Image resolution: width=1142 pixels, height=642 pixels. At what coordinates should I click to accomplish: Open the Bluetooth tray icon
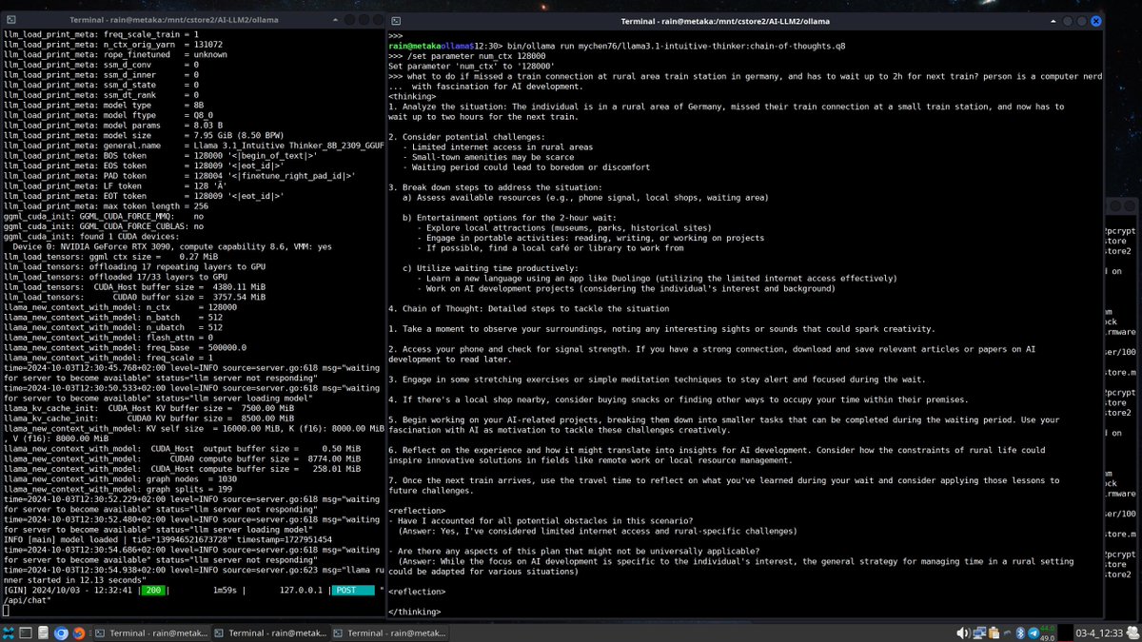[1019, 632]
